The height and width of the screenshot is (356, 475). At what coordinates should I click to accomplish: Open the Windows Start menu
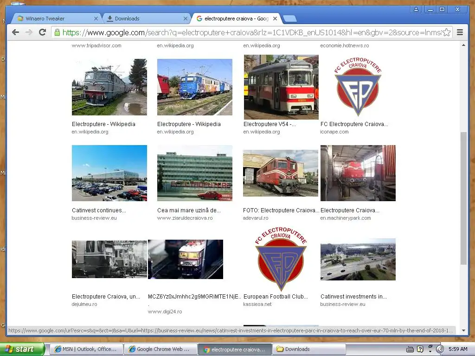pos(22,350)
